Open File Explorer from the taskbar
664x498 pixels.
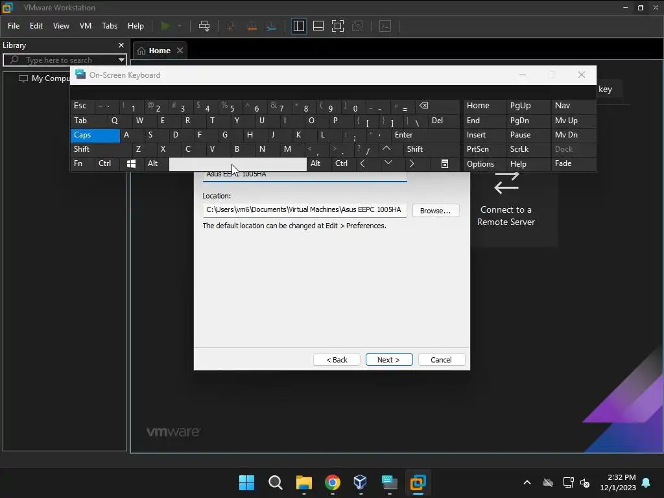pyautogui.click(x=303, y=482)
